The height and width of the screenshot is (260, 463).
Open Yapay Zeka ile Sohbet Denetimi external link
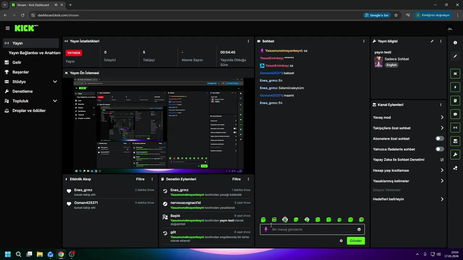click(x=442, y=160)
